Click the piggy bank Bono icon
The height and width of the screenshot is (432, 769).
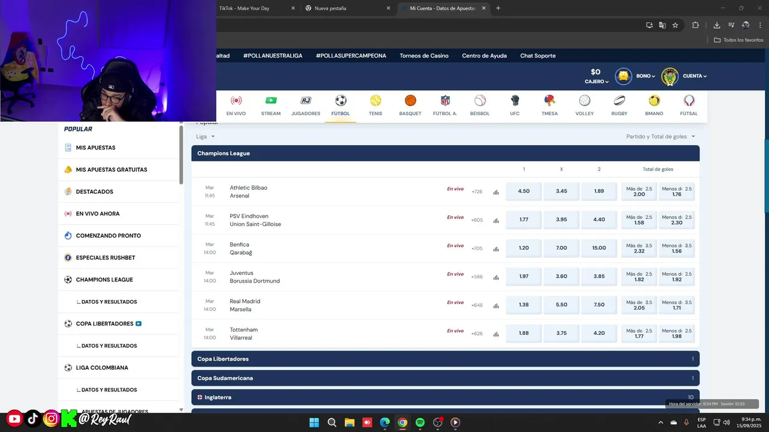(x=624, y=76)
